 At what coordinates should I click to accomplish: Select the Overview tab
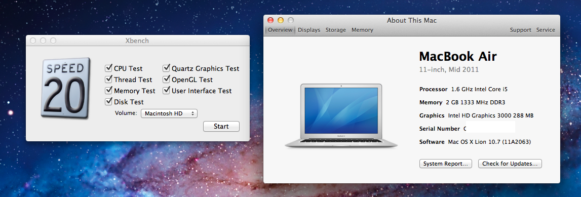(280, 30)
